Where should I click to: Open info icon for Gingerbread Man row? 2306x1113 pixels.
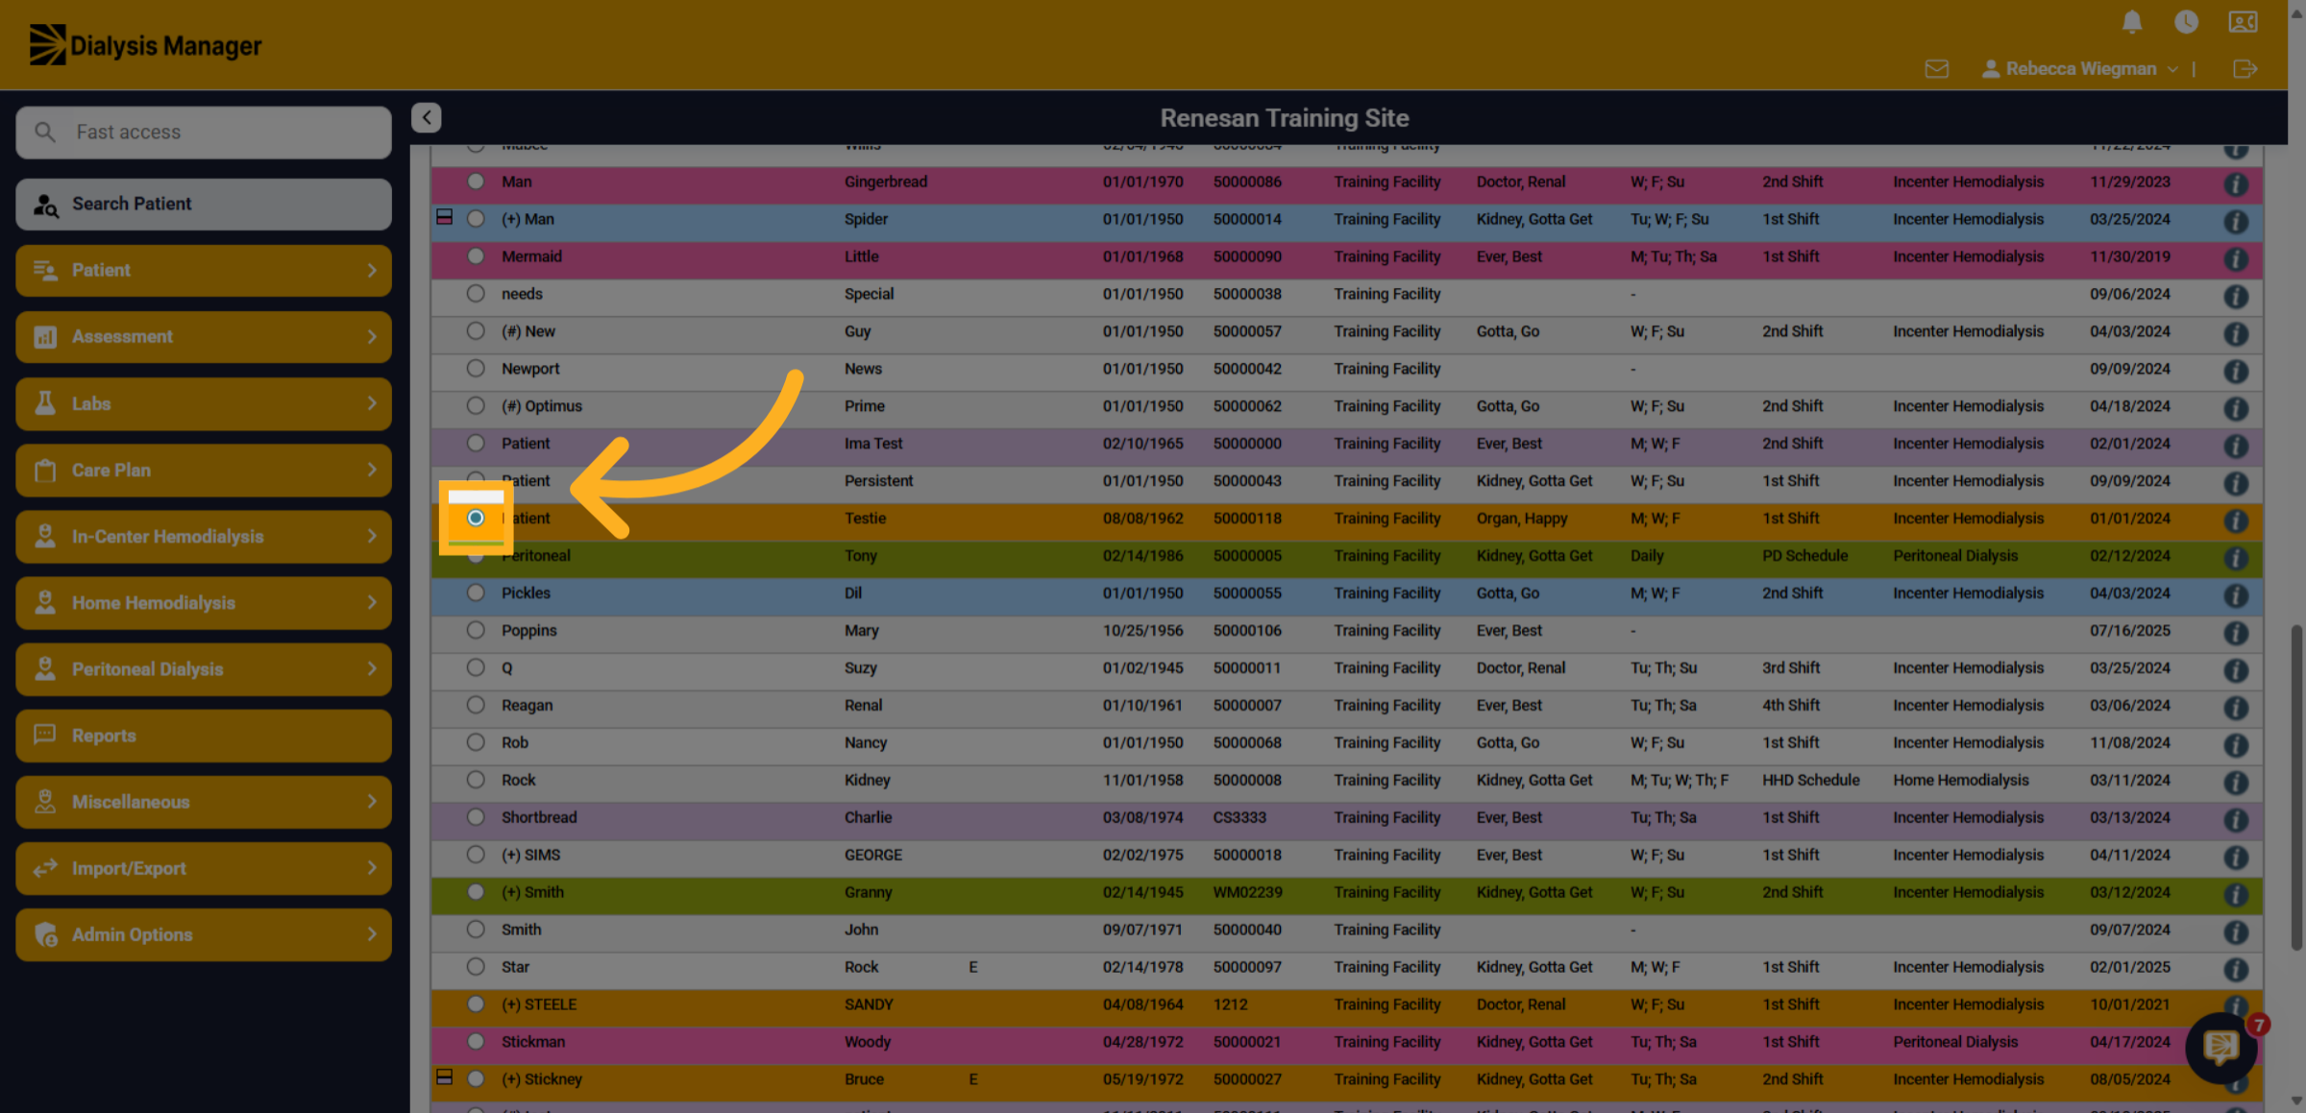pos(2236,184)
